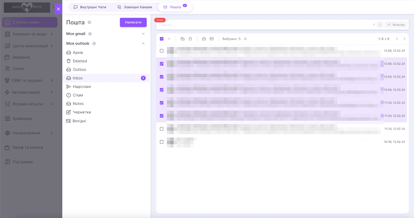Open the Архів folder icon
Image resolution: width=414 pixels, height=218 pixels.
69,53
